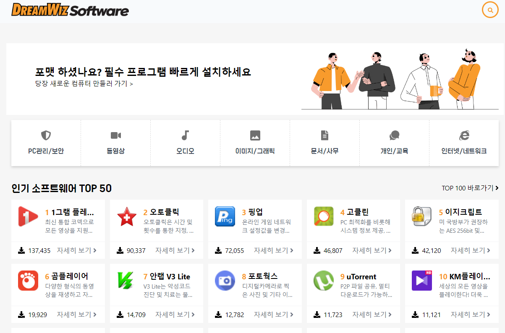Open 자세히 보기 for 안랩 V3 Lite

coord(175,315)
